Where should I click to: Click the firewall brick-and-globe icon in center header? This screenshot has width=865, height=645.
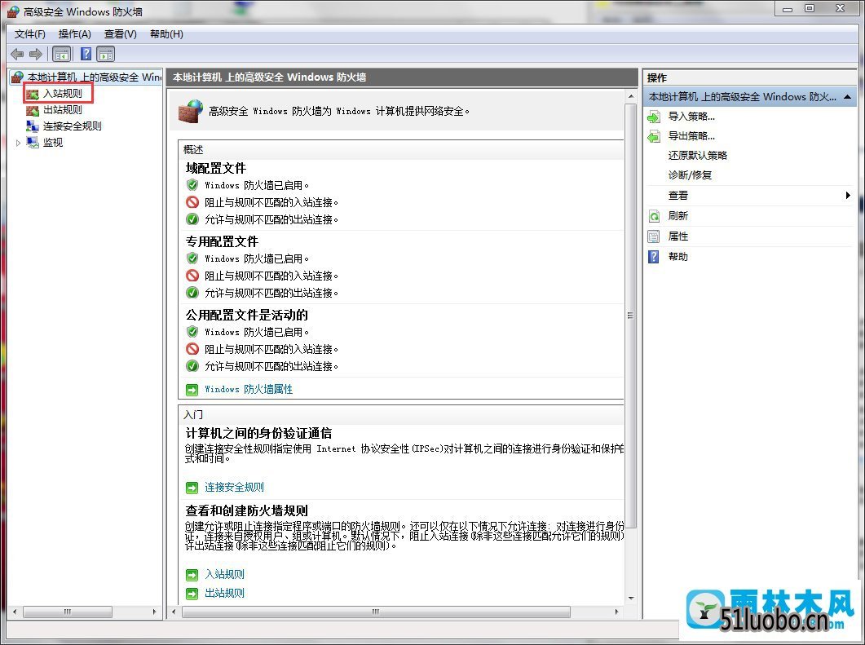[191, 111]
